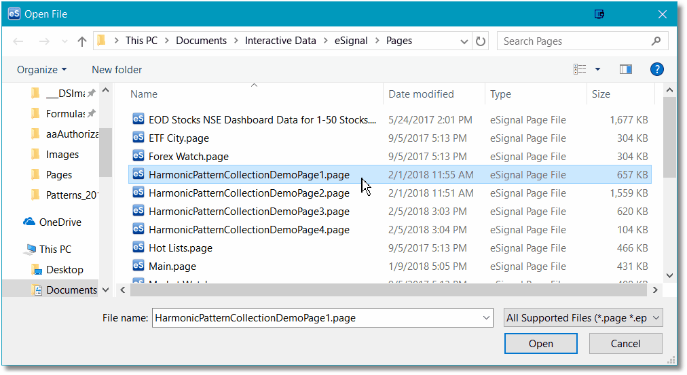687x375 pixels.
Task: Click the chevron after This PC breadcrumb
Action: (167, 41)
